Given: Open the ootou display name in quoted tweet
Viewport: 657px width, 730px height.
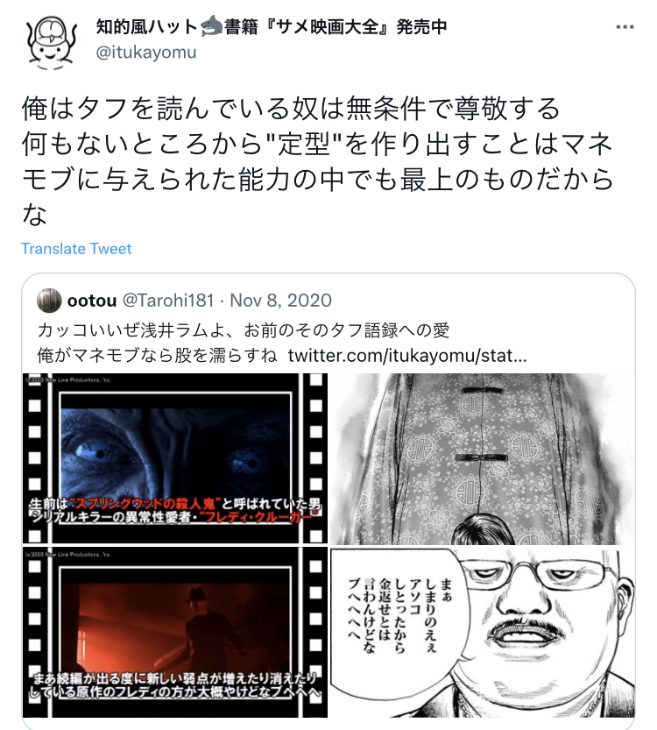Looking at the screenshot, I should click(92, 301).
